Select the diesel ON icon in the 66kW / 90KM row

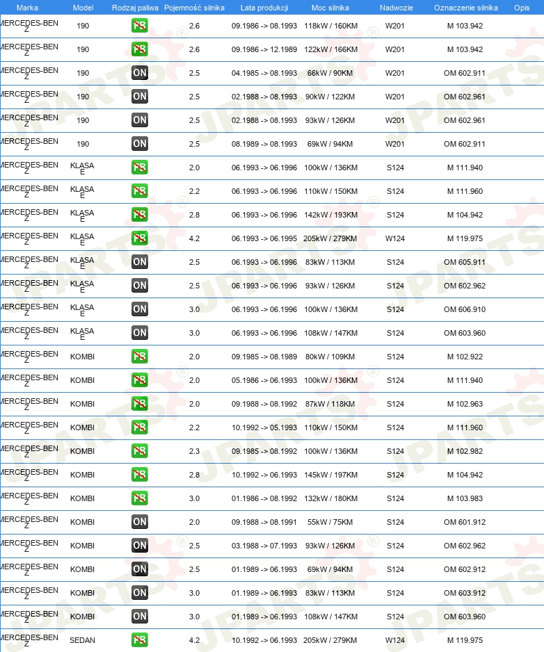click(139, 73)
